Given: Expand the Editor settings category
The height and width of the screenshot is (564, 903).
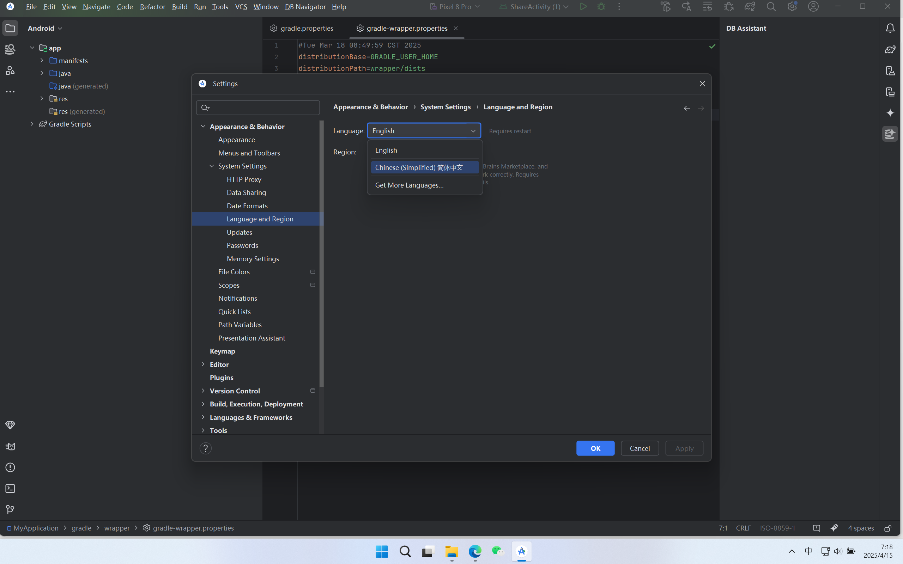Looking at the screenshot, I should 203,364.
